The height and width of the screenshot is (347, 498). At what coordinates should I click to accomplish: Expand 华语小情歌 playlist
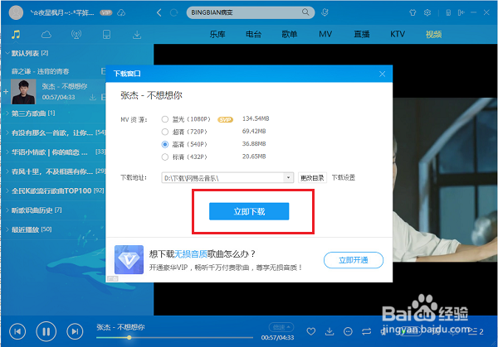tap(7, 152)
